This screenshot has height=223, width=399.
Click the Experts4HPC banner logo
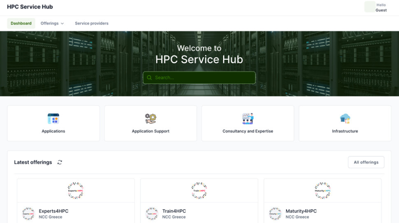tap(76, 190)
